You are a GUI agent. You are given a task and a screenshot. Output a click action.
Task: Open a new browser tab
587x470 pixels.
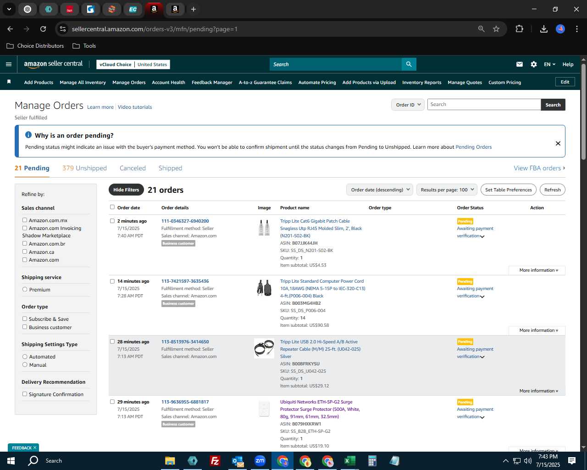[x=194, y=9]
